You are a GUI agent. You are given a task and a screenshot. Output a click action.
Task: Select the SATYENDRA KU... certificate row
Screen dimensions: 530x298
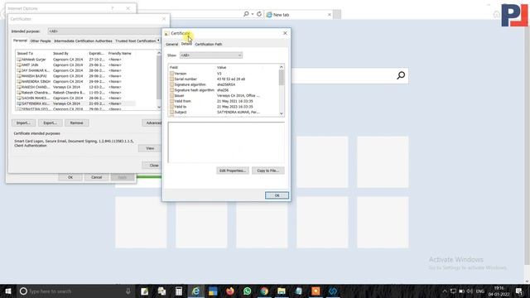[x=76, y=103]
